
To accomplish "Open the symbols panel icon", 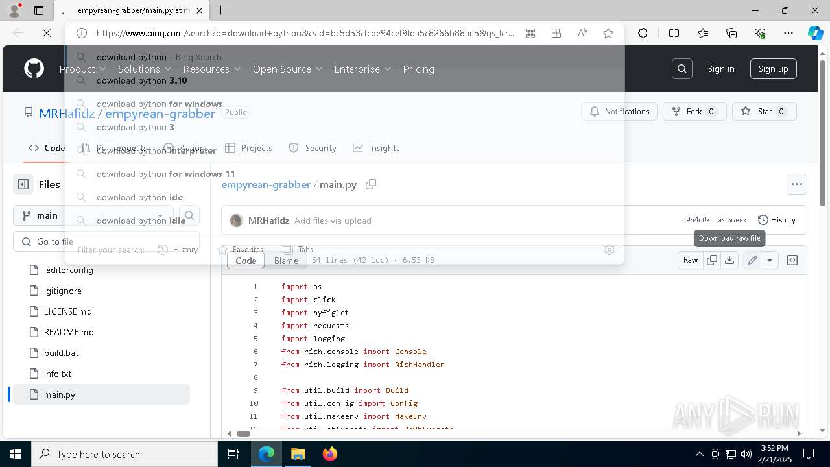I will tap(792, 260).
